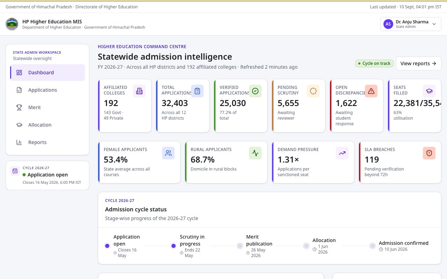
Task: Click the Open Discrepancies warning triangle icon
Action: point(371,91)
